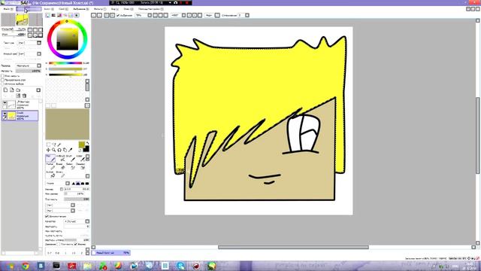The height and width of the screenshot is (271, 481).
Task: Select the hand pan tool
Action: 65,150
